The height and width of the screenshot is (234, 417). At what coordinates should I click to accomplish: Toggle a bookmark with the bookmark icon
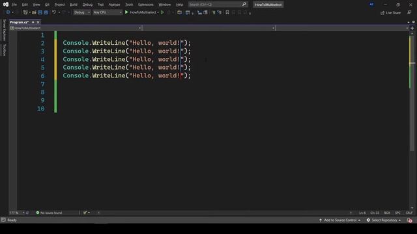pyautogui.click(x=227, y=12)
